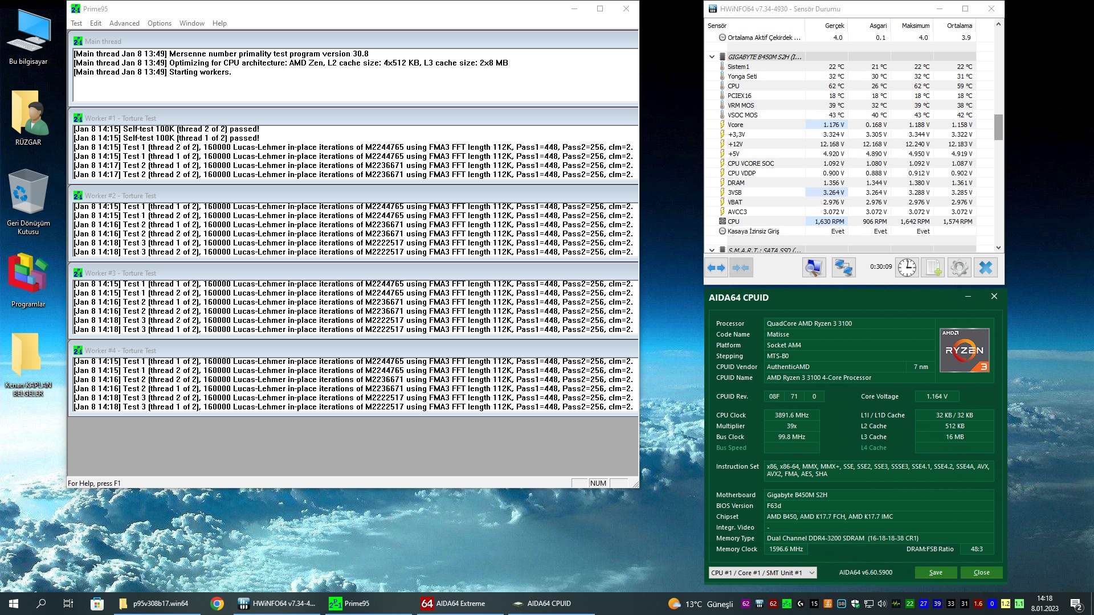Viewport: 1094px width, 615px height.
Task: Click Close button in AIDA64 CPUID
Action: coord(981,573)
